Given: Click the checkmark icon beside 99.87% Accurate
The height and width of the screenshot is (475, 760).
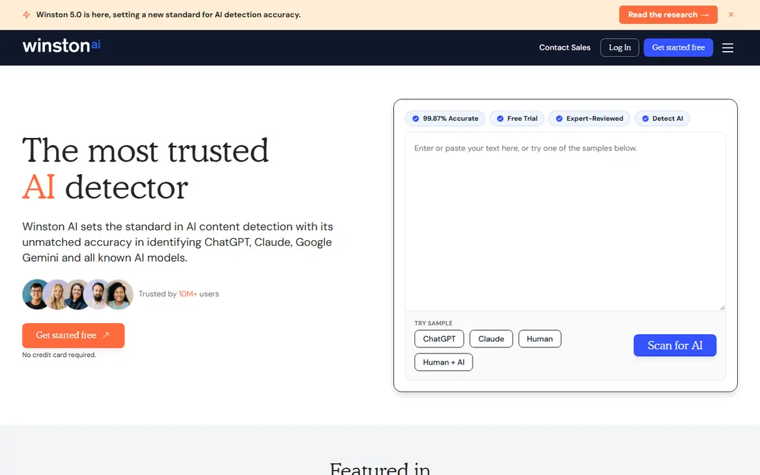Looking at the screenshot, I should (415, 119).
